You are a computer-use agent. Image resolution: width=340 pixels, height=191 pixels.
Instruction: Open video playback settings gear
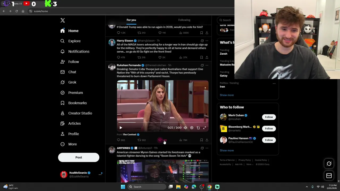(x=192, y=128)
